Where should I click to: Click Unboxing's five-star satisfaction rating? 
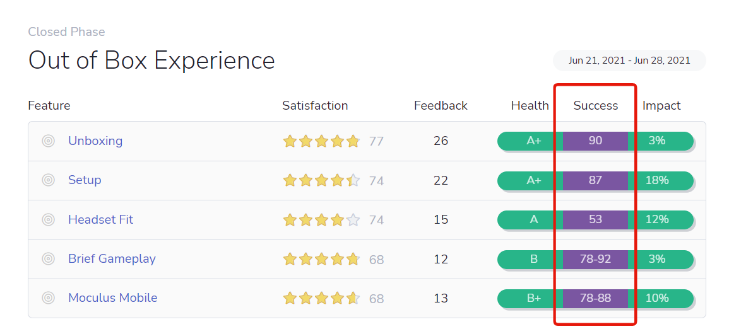321,141
